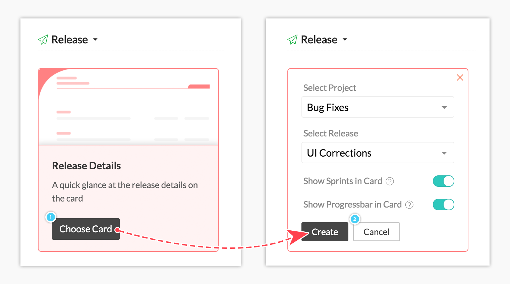Click the Release heading above the Select Project form
510x284 pixels.
pos(319,40)
